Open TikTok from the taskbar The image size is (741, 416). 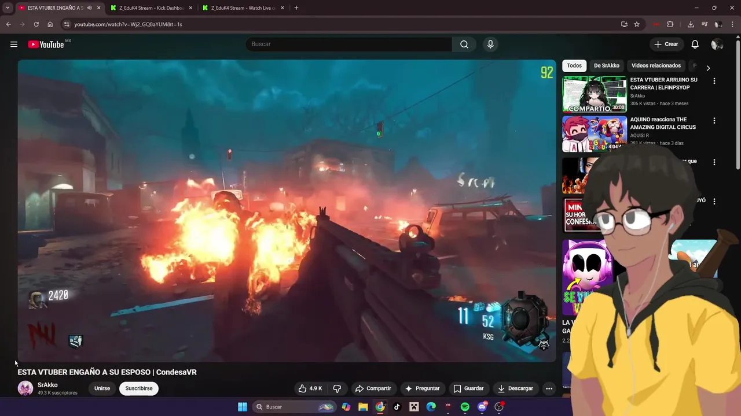[x=397, y=407]
